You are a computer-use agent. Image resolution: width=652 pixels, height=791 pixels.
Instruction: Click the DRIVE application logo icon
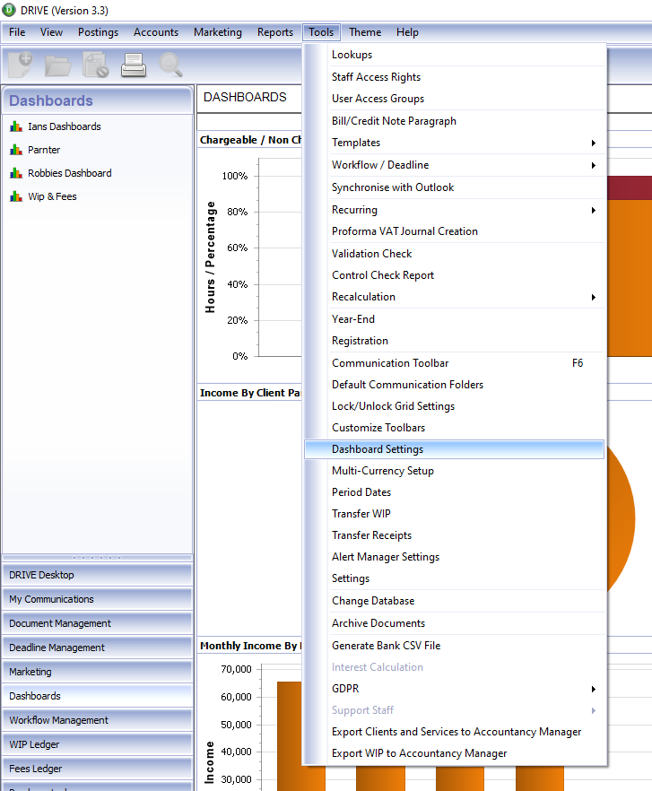coord(9,10)
